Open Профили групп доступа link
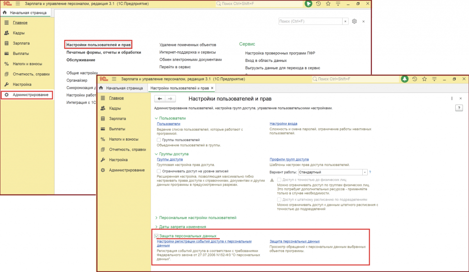Screen dimensions: 469x272 coord(289,159)
